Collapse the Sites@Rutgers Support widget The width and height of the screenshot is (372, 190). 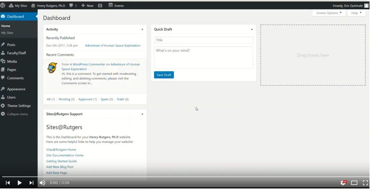point(142,114)
